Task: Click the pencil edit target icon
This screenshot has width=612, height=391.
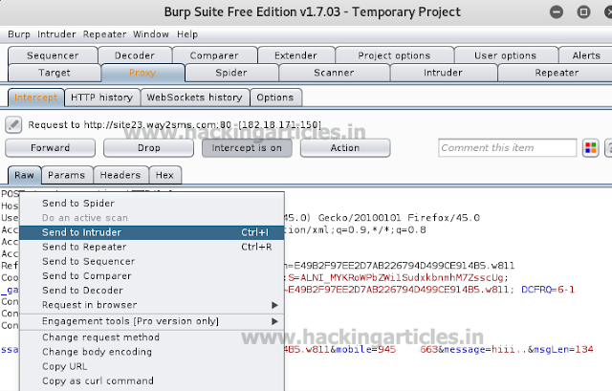Action: click(x=13, y=125)
